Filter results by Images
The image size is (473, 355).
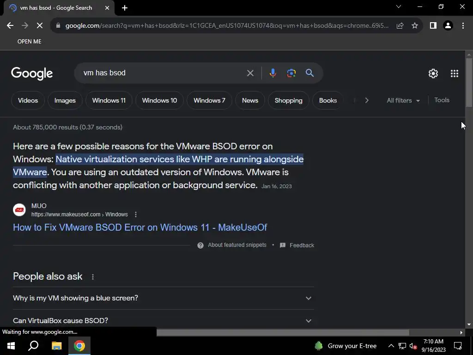[x=65, y=100]
